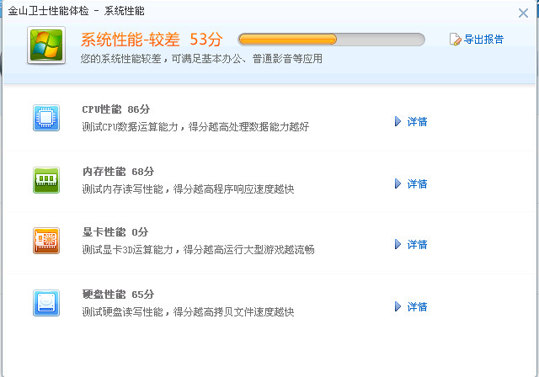Click the blue hard disk icon
This screenshot has height=377, width=539.
point(46,303)
